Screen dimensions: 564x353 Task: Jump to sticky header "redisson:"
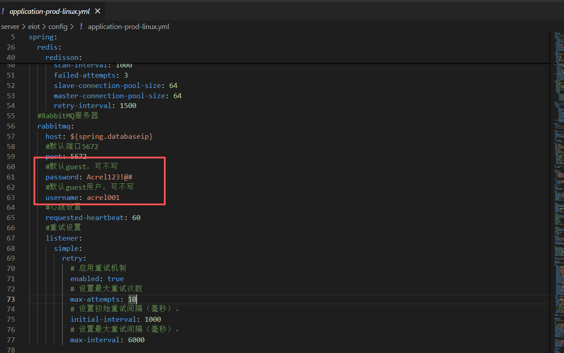(x=63, y=58)
